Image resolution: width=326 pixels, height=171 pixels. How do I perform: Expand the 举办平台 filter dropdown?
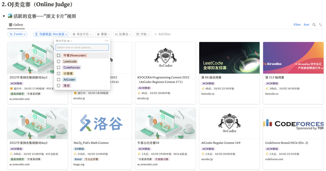pos(82,34)
